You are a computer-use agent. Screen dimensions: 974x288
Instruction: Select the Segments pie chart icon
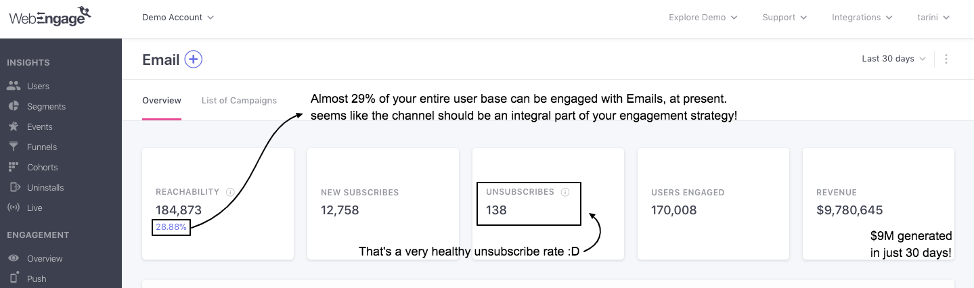point(14,106)
